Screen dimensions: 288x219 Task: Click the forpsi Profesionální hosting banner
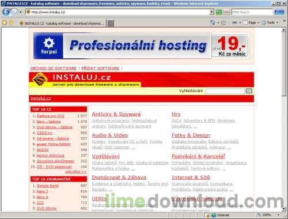141,46
